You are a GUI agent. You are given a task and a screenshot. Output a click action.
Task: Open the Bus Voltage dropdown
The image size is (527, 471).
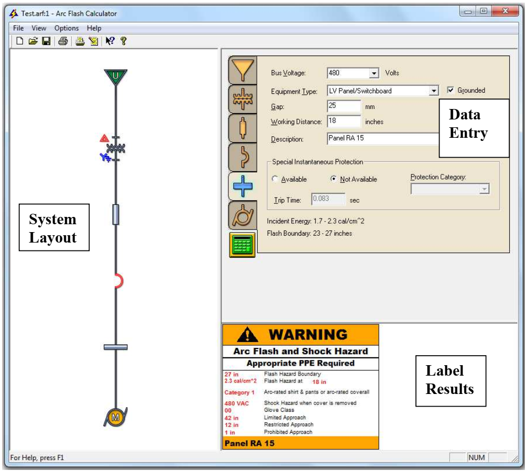tap(374, 73)
